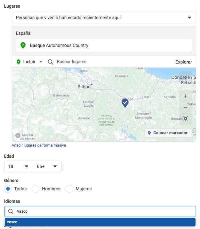Click the Buscar lugares search field
The height and width of the screenshot is (229, 200).
tap(96, 62)
